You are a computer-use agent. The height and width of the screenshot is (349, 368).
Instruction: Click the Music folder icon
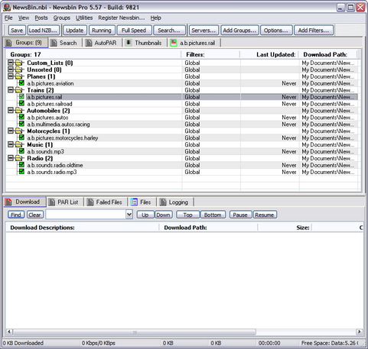pos(18,144)
